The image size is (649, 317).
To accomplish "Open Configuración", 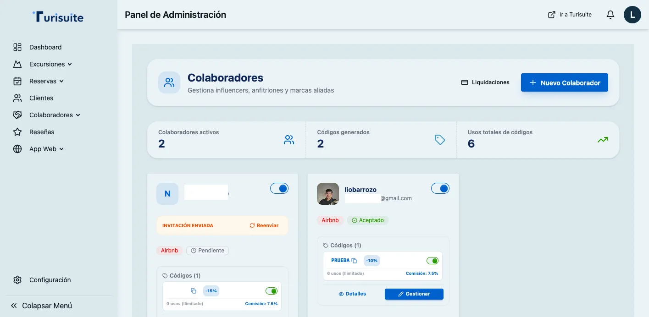I will tap(50, 280).
